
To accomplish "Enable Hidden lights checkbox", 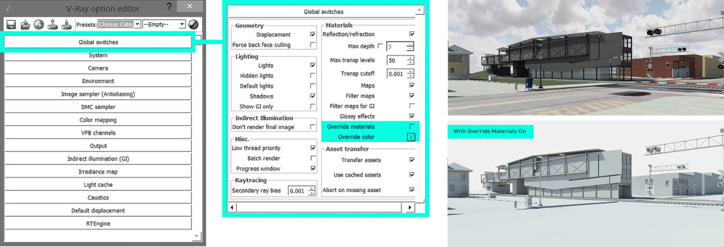I will click(x=313, y=76).
